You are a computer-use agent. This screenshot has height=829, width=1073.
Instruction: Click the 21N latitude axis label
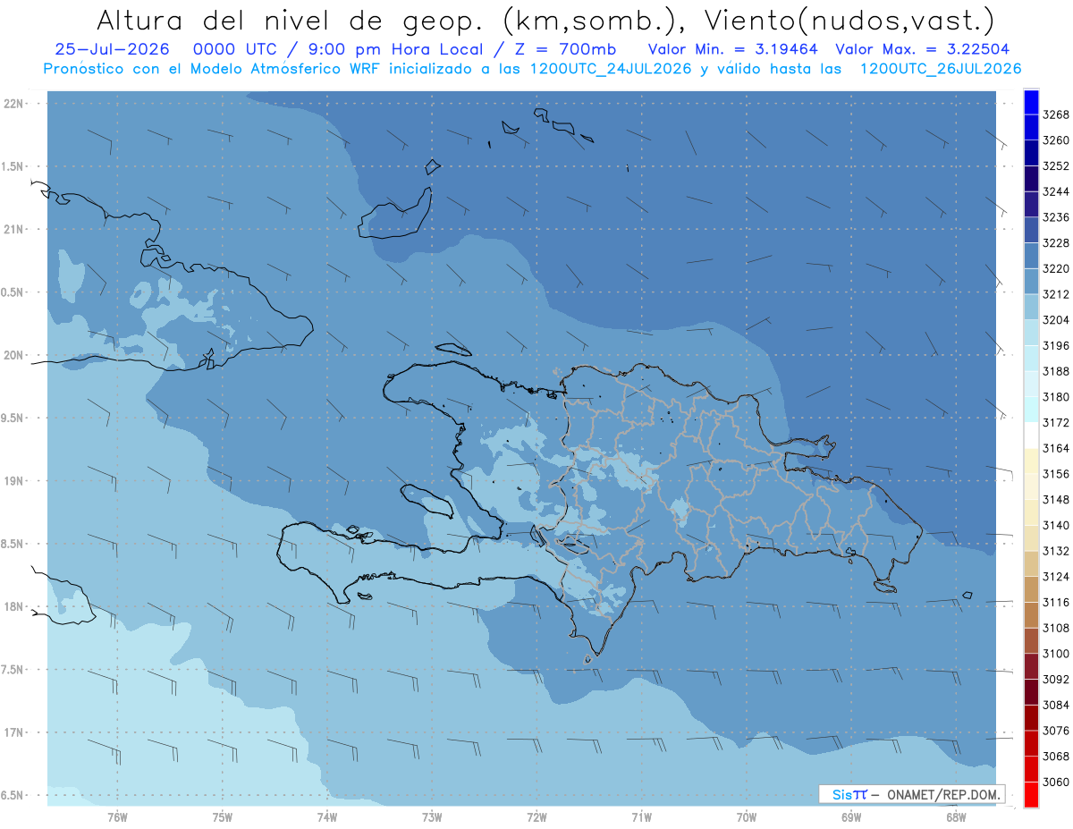click(13, 229)
